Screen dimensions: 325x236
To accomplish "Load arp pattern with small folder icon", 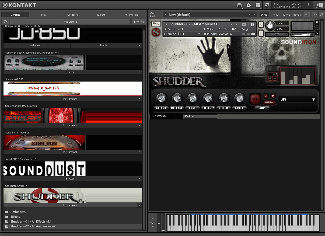I will pyautogui.click(x=275, y=78).
